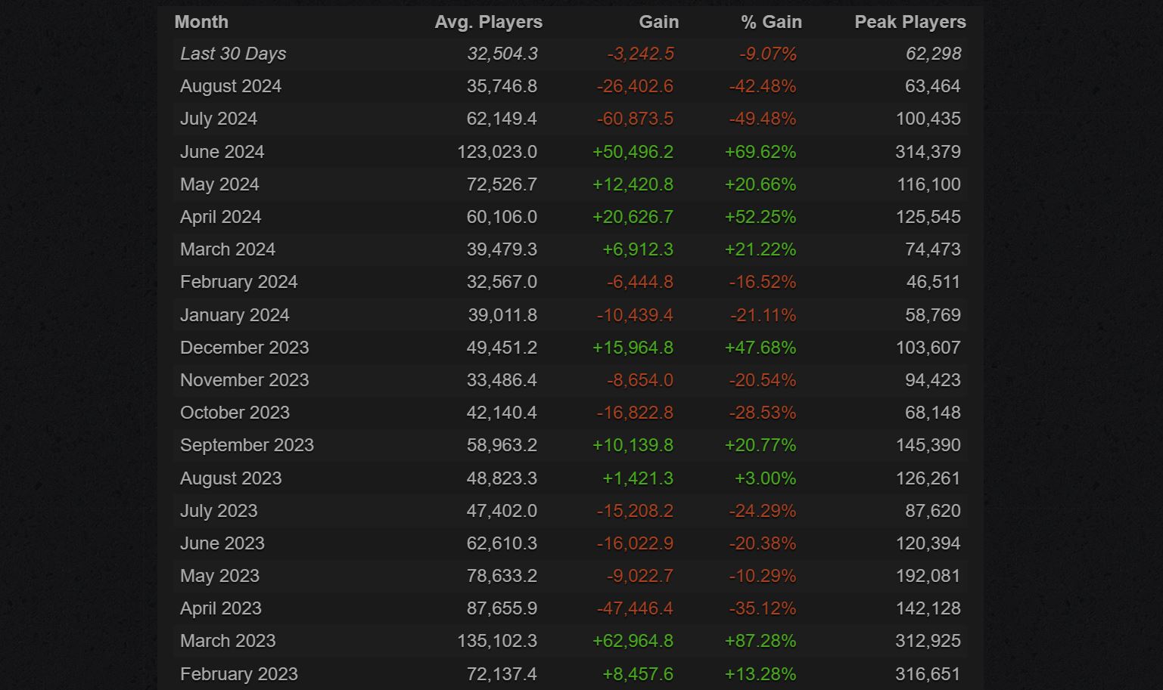Click percent gain +87.28%

click(760, 641)
